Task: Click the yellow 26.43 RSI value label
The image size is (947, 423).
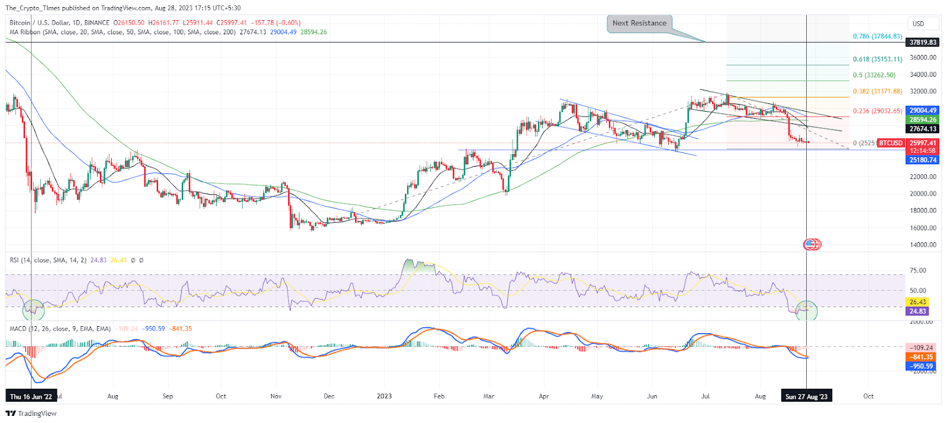Action: (918, 302)
